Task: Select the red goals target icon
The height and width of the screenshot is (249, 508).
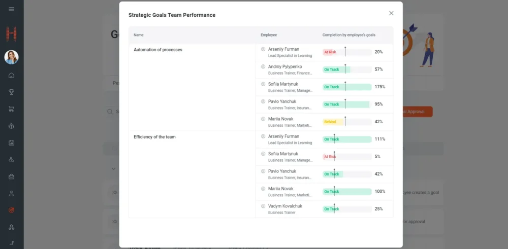Action: click(x=11, y=210)
